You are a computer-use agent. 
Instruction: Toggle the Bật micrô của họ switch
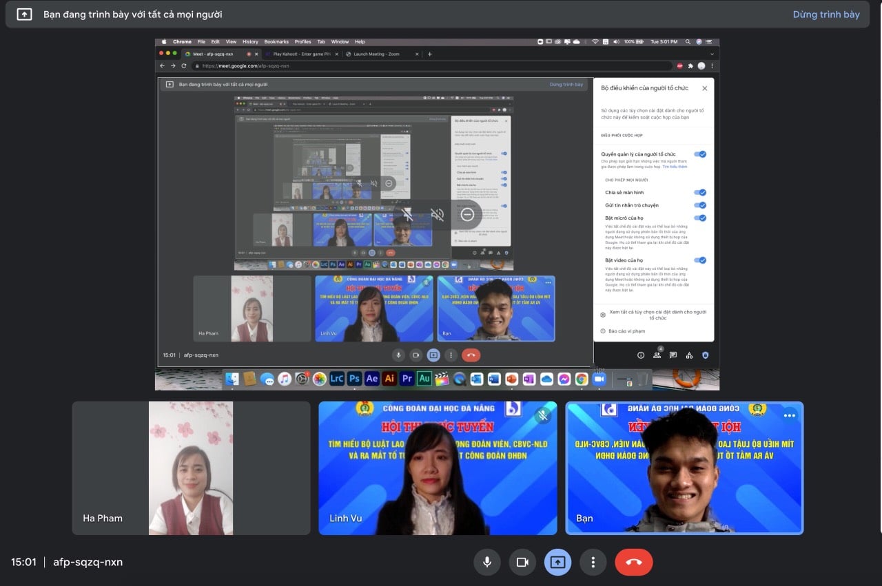coord(700,218)
